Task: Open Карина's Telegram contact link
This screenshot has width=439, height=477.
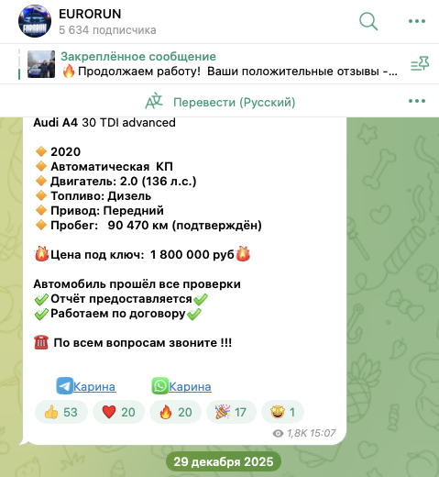Action: click(94, 386)
